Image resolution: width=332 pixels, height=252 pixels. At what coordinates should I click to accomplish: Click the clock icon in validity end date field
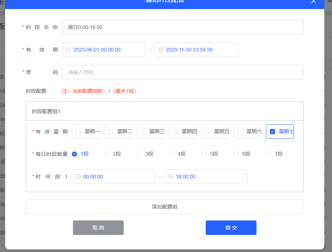pyautogui.click(x=161, y=50)
